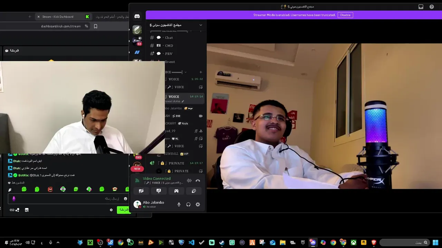Viewport: 442px width, 248px height.
Task: Select the red angry emote in Kick emote row
Action: click(x=50, y=189)
